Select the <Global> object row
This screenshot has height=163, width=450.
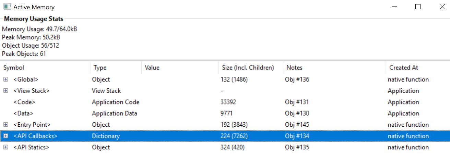[x=26, y=79]
